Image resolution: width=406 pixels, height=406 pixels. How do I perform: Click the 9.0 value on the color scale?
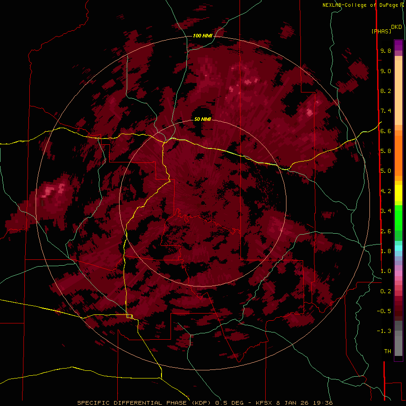click(386, 71)
